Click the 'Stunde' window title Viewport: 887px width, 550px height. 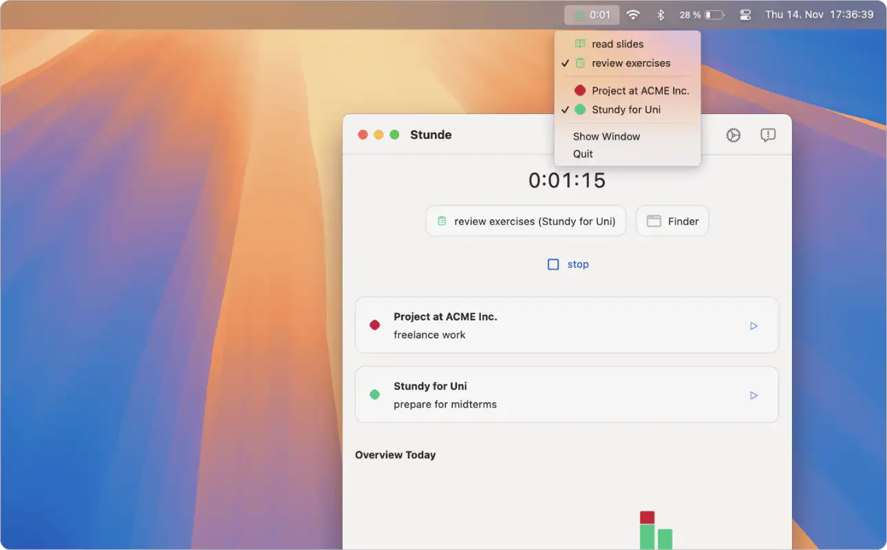pyautogui.click(x=431, y=135)
